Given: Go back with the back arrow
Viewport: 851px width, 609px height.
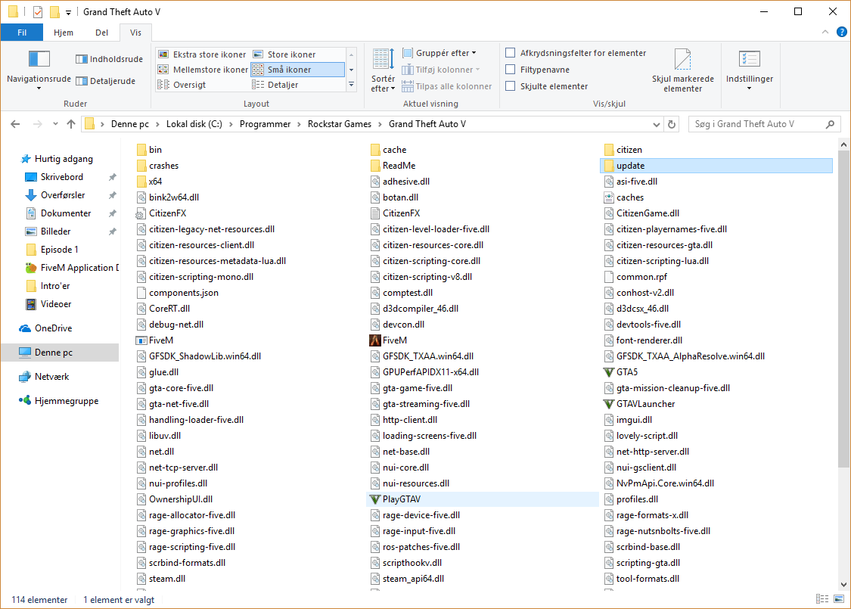Looking at the screenshot, I should tap(15, 124).
